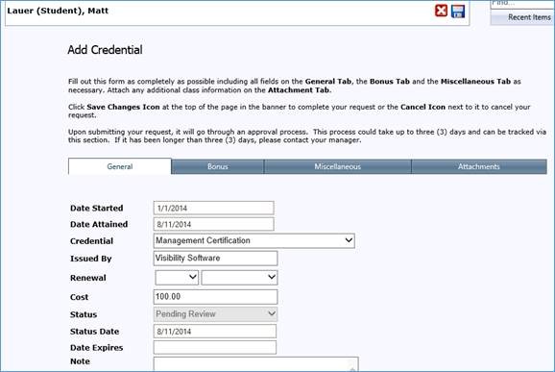555x372 pixels.
Task: Click the Date Attained input field
Action: point(214,224)
